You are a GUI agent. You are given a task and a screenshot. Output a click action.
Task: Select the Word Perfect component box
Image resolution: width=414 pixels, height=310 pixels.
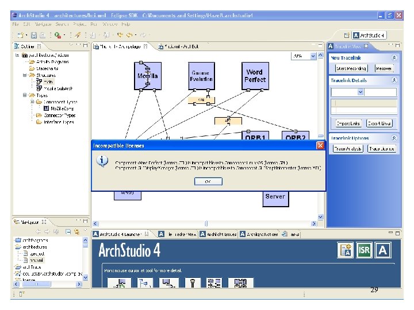pyautogui.click(x=255, y=76)
